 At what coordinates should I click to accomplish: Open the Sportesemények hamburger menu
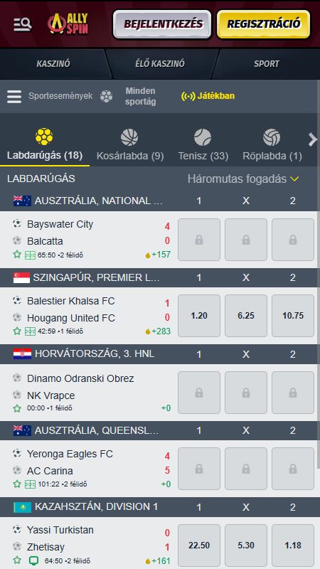point(14,97)
